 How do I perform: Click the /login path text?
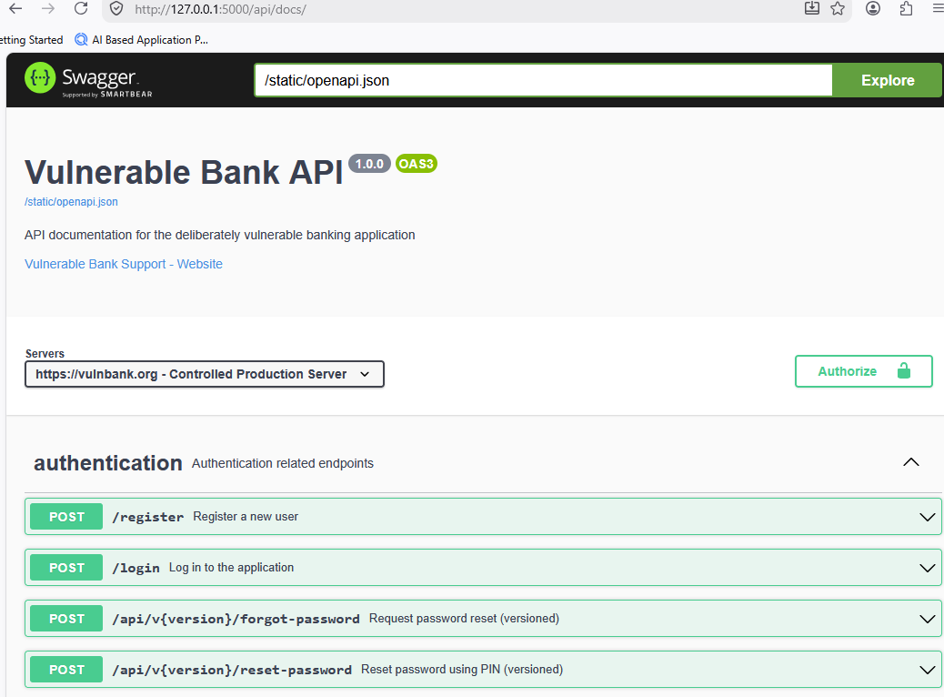click(x=136, y=568)
